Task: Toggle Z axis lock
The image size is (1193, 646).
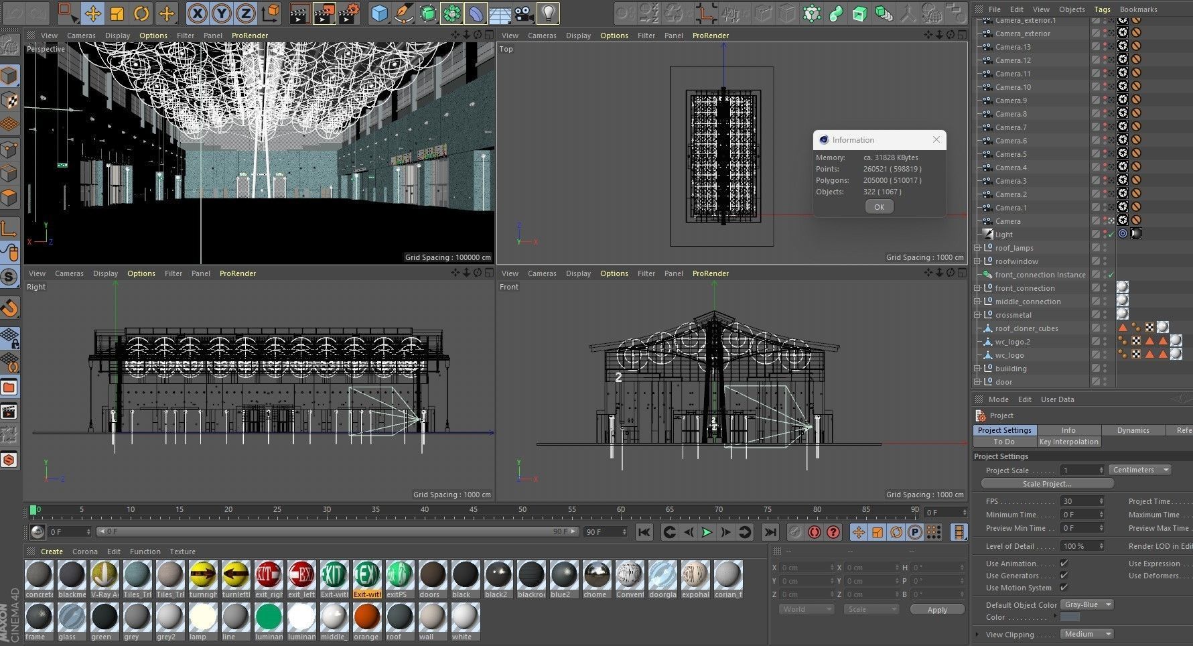Action: click(246, 13)
